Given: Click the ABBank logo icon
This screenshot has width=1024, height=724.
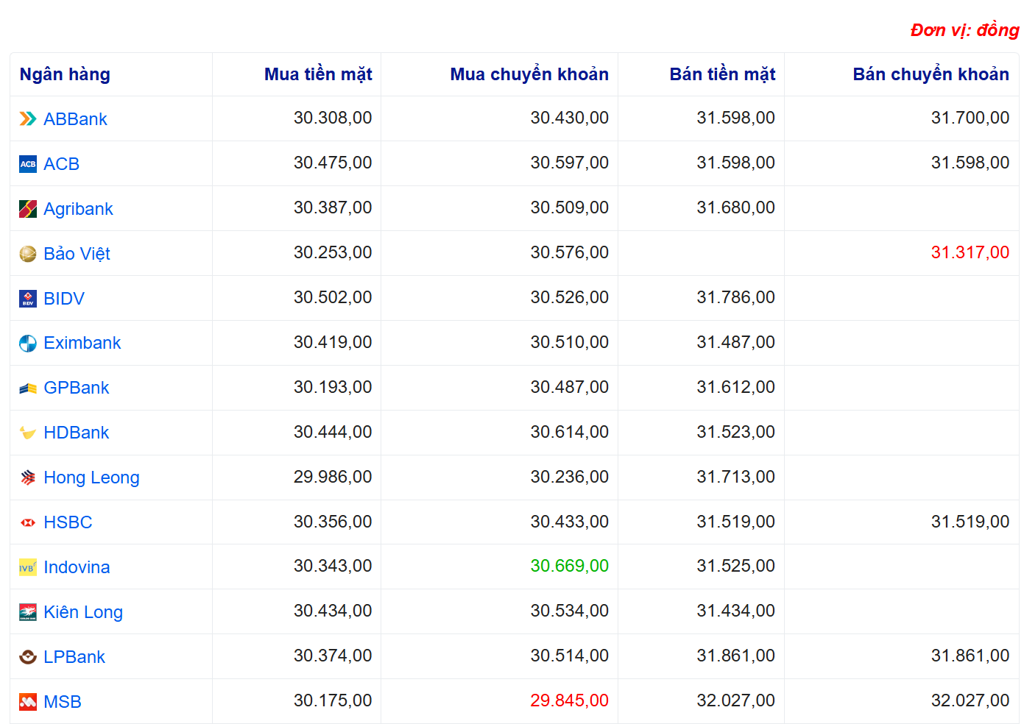Looking at the screenshot, I should tap(28, 119).
